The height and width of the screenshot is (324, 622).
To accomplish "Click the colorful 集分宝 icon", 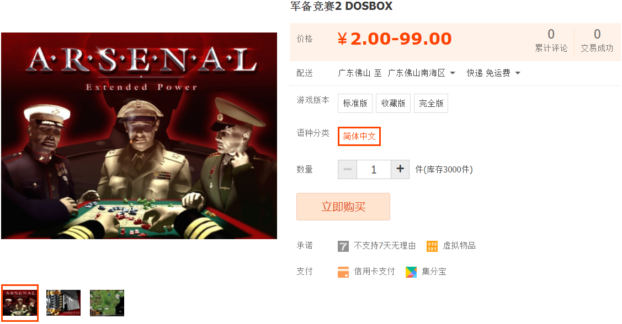I will [x=411, y=272].
